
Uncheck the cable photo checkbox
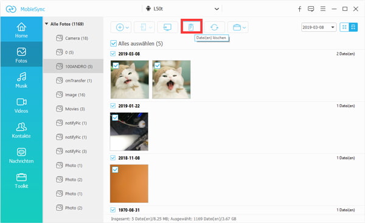click(115, 118)
